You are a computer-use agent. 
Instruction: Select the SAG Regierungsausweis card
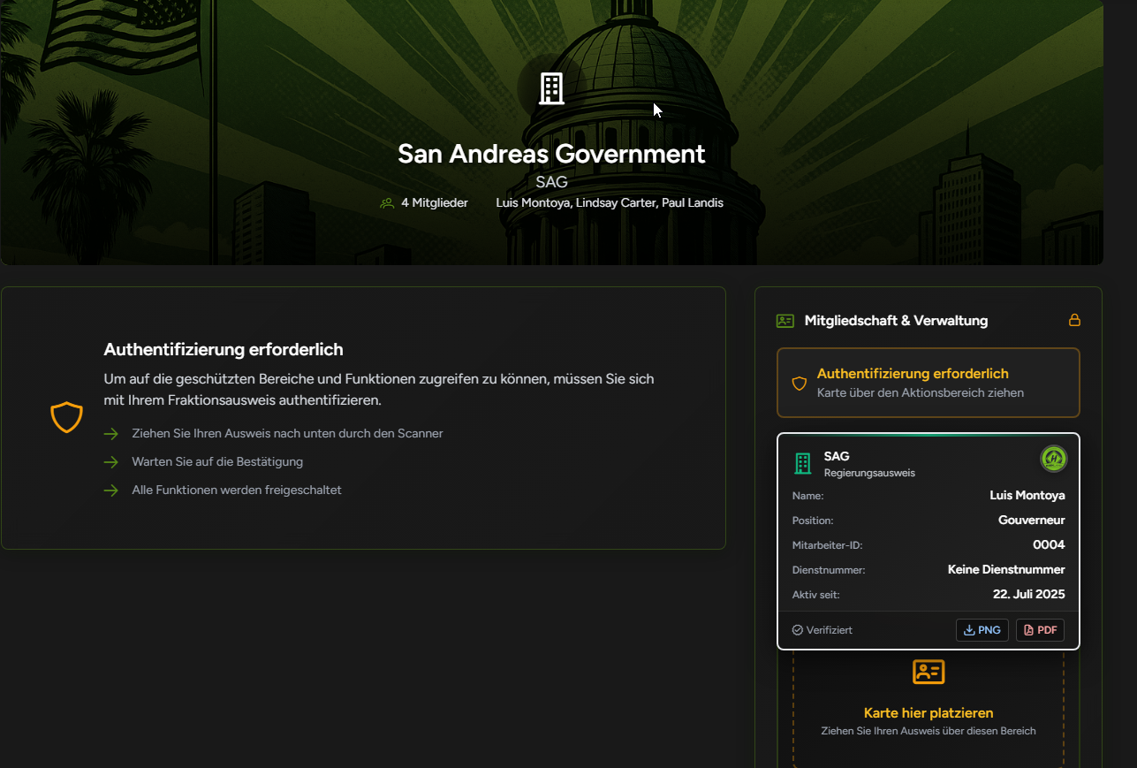coord(929,541)
